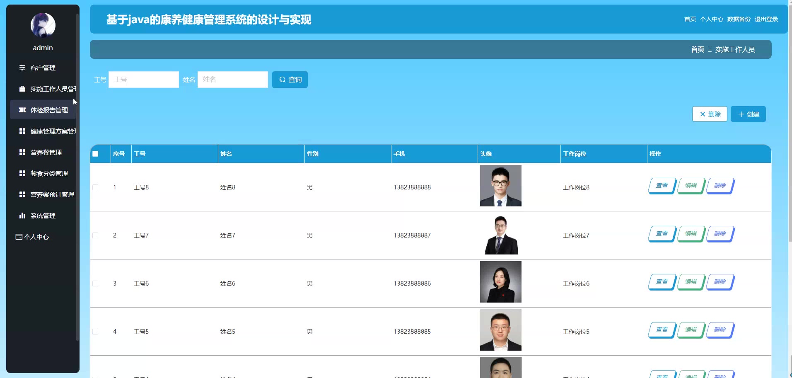Click the ticket icon beside 体检报告管理
Viewport: 792px width, 378px height.
point(22,110)
